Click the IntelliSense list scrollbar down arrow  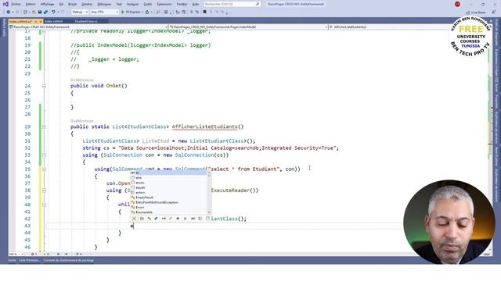[209, 212]
